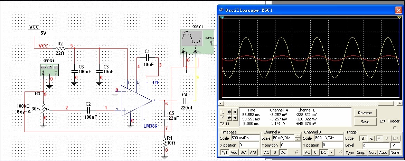Select falling edge trigger

[x=371, y=138]
